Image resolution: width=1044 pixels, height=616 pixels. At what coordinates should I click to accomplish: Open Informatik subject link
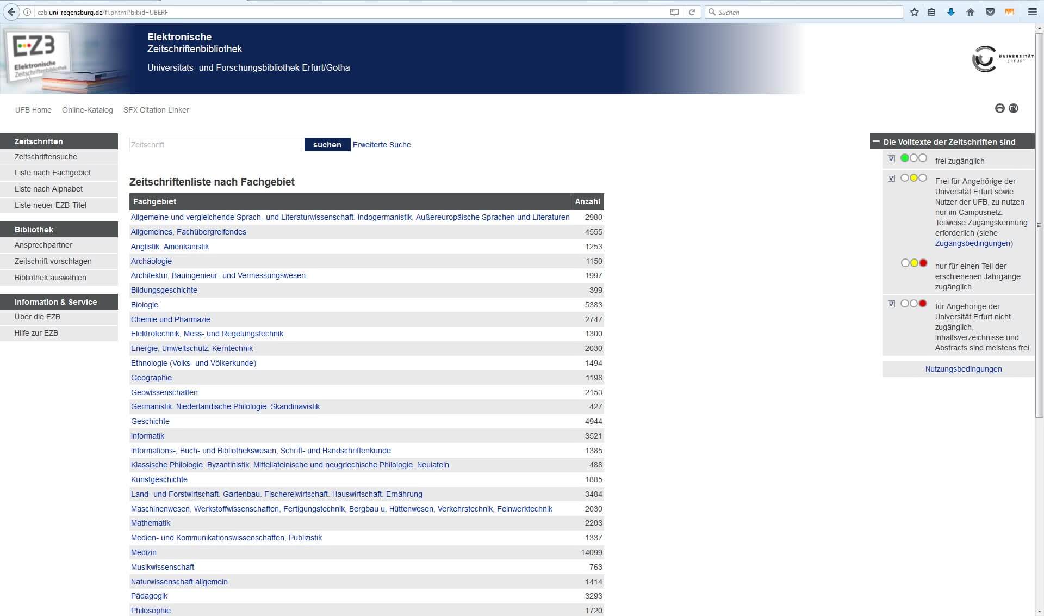click(147, 436)
